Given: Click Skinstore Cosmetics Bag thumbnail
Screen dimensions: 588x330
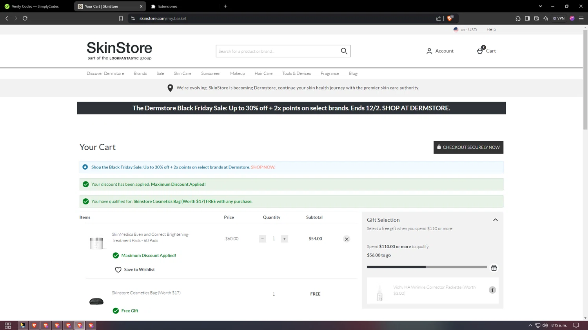Looking at the screenshot, I should tap(96, 301).
